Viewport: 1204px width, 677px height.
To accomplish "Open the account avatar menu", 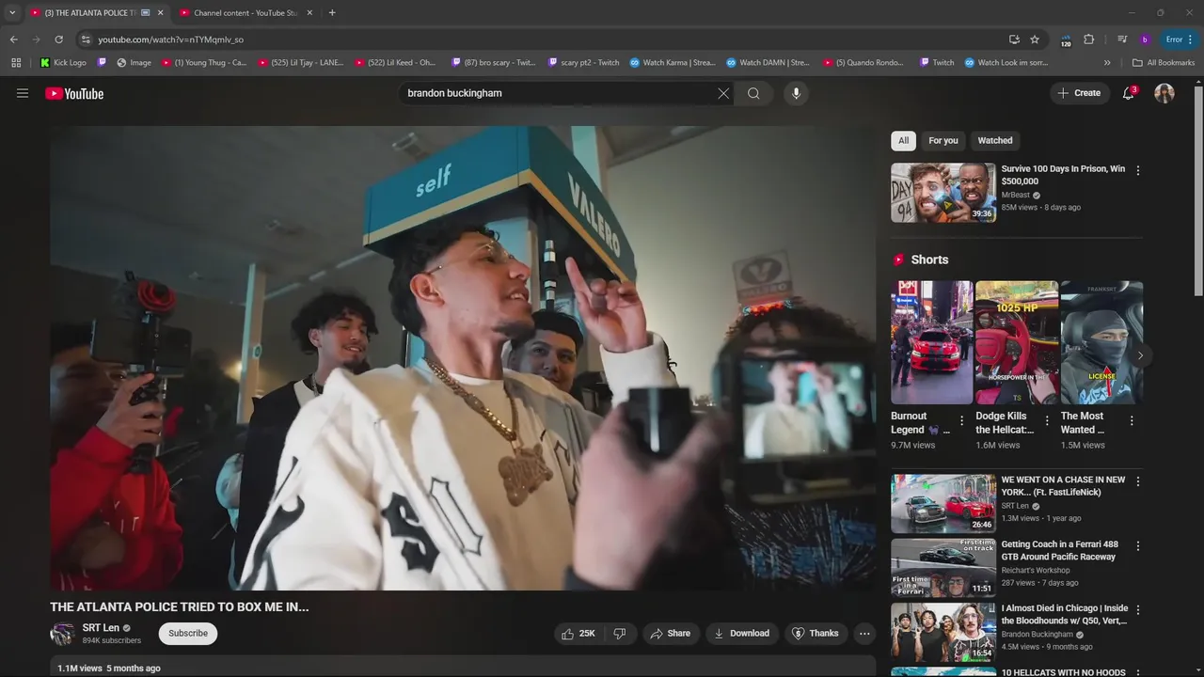I will [1164, 93].
